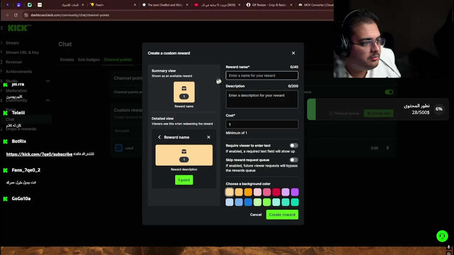The width and height of the screenshot is (454, 255).
Task: Click the trash icon in the custom reward row
Action: (388, 148)
